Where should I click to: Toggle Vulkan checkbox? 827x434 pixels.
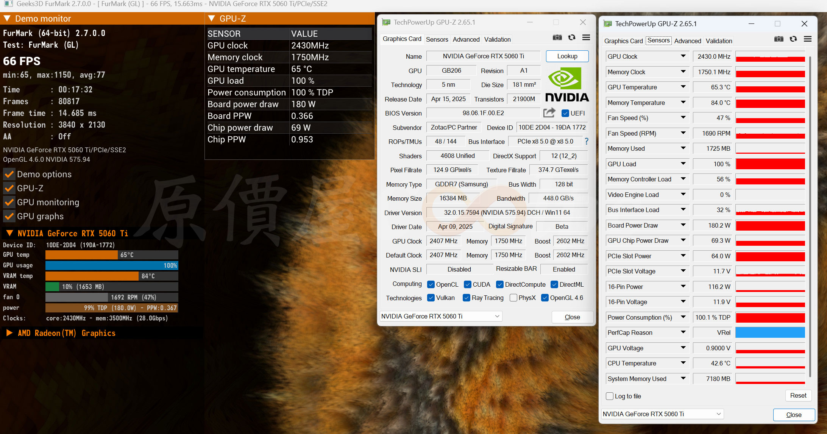pyautogui.click(x=431, y=298)
